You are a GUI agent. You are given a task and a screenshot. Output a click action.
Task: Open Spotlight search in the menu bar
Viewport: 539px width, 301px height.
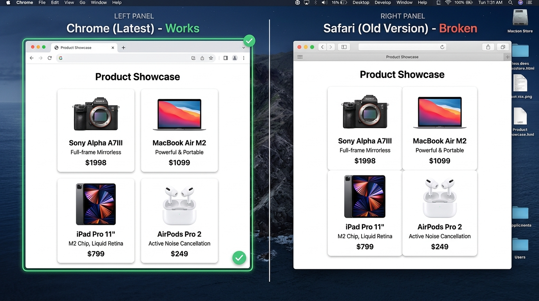510,2
